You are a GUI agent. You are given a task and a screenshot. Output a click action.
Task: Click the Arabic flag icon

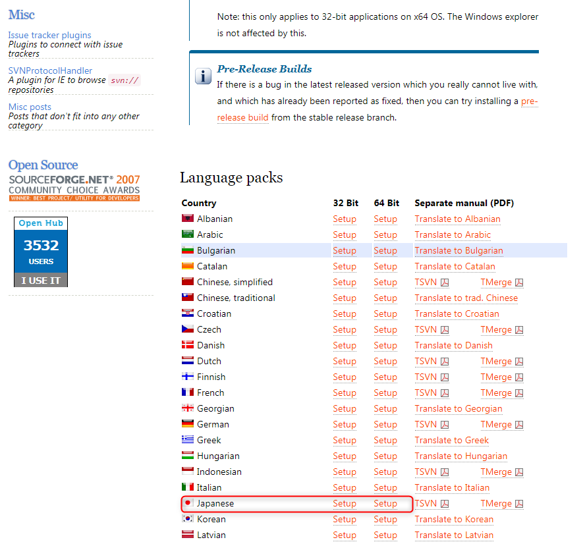click(187, 234)
